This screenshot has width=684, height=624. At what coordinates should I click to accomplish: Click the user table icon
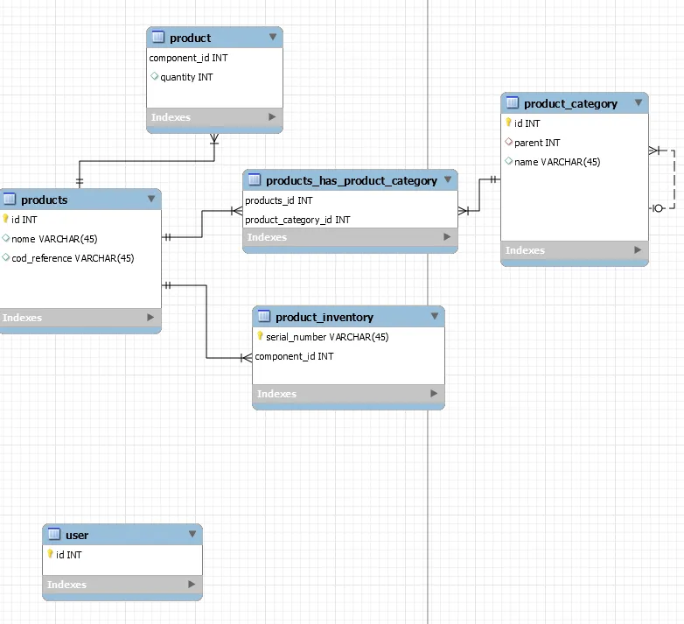coord(54,535)
